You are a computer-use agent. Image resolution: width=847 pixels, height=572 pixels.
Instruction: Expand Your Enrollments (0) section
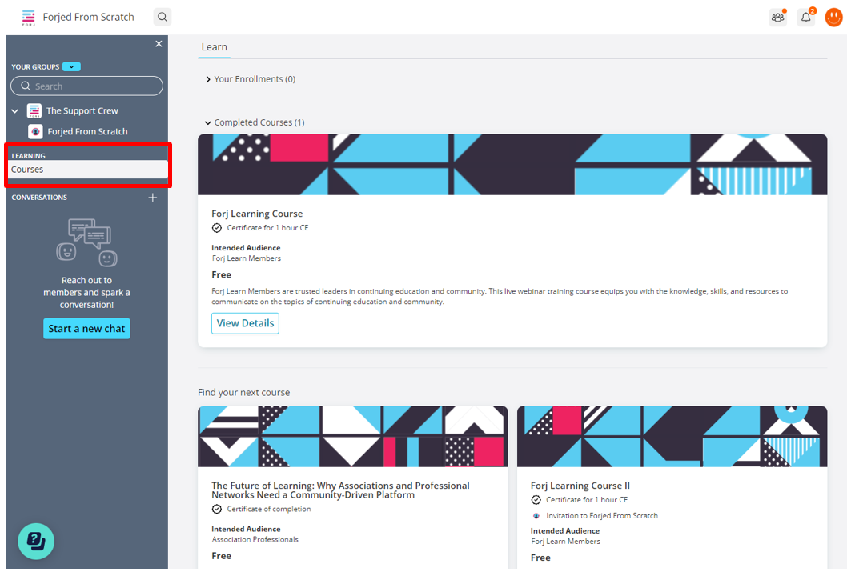click(x=250, y=79)
